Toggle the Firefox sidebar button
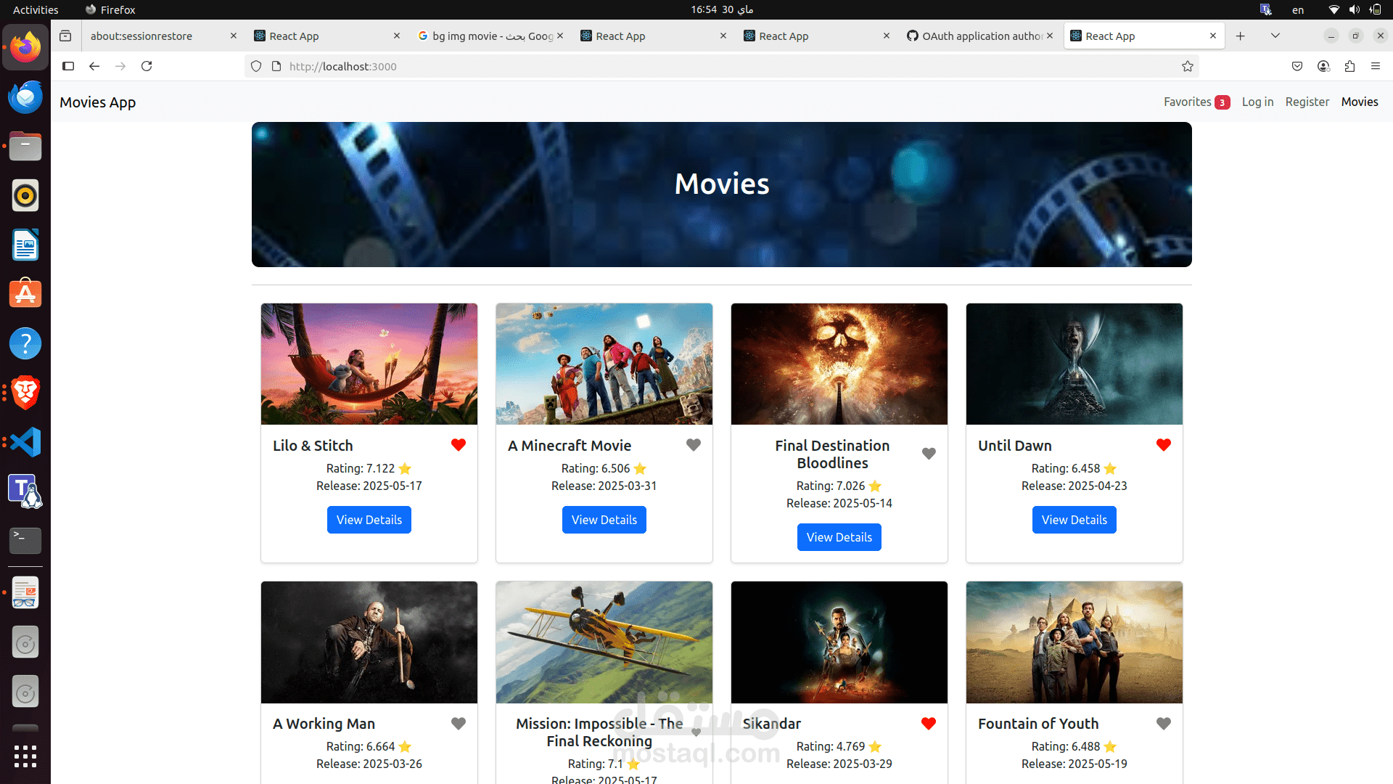The image size is (1393, 784). coord(68,66)
